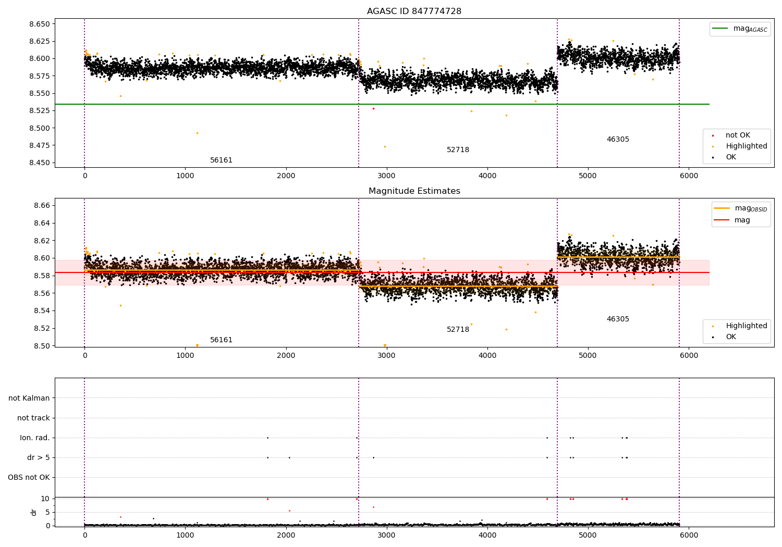Screen dimensions: 782x547
Task: Click annotation 52718 in the Magnitude Estimates plot
Action: pos(458,330)
